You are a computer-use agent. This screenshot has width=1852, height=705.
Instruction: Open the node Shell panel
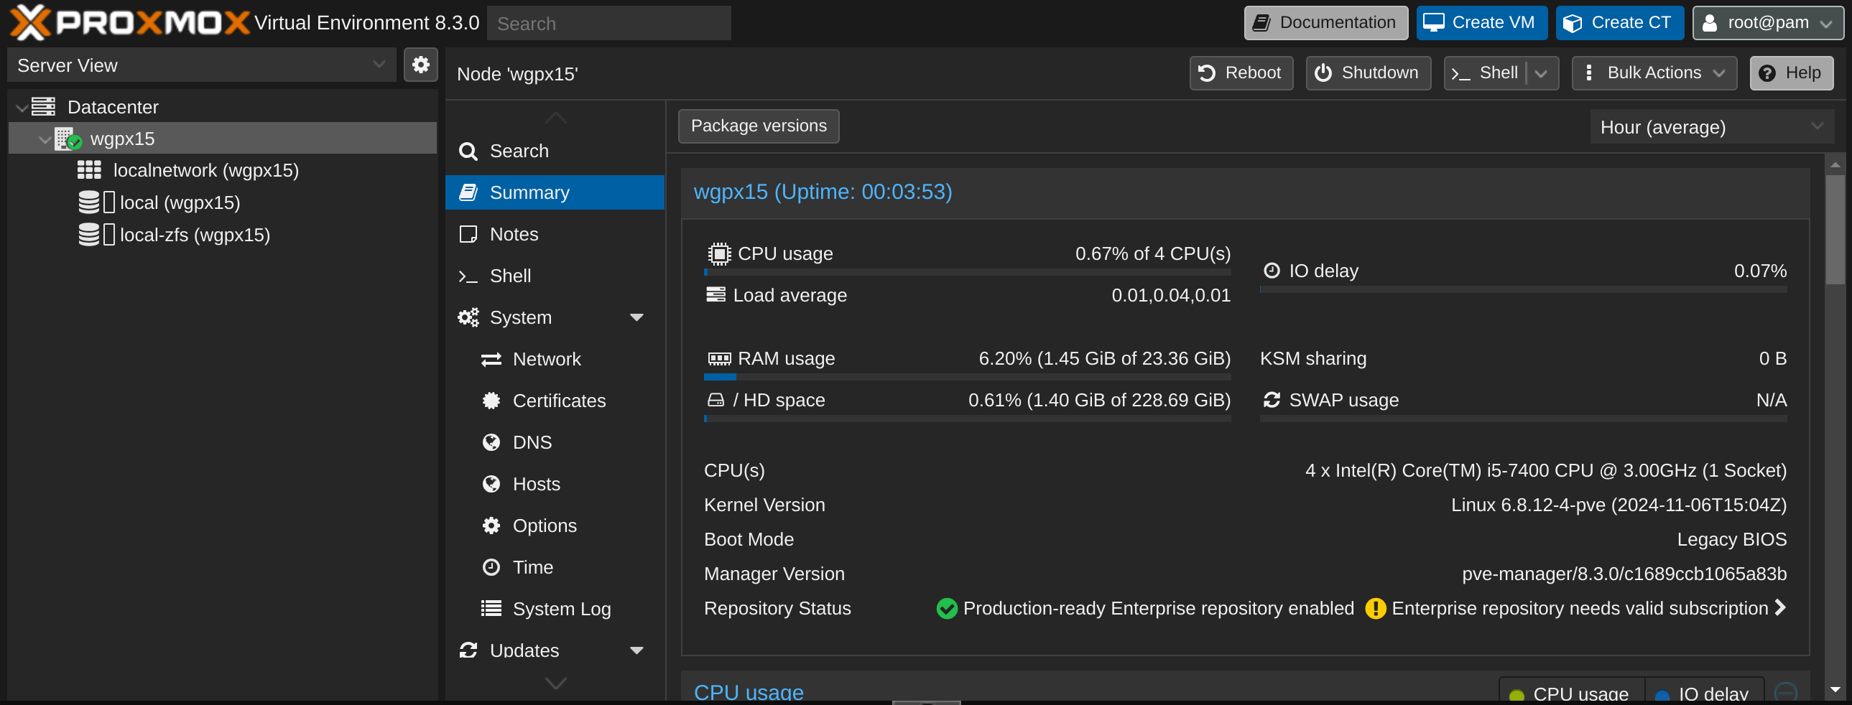pos(555,276)
